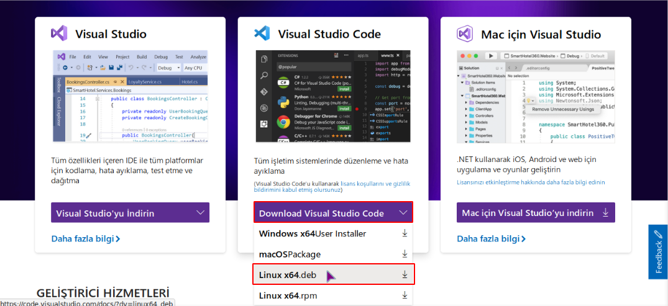The image size is (668, 306).
Task: Select Linux x64 .rpm download option
Action: pos(333,295)
